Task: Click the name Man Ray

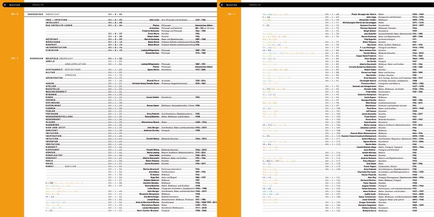Action: (x=372, y=177)
